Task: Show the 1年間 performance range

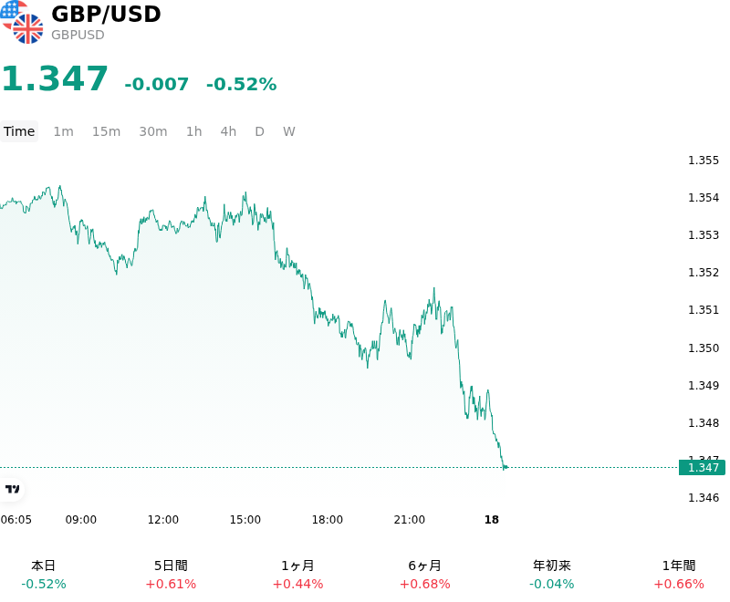Action: [679, 575]
